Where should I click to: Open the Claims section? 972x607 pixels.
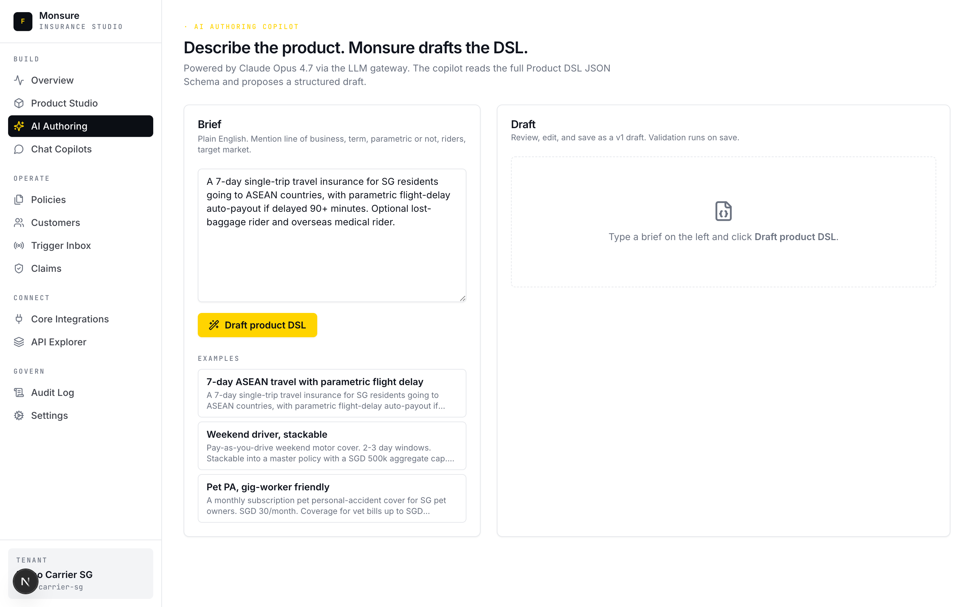pos(46,268)
